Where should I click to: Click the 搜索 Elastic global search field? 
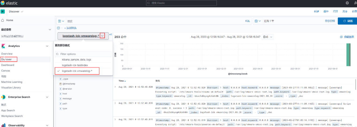coord(181,3)
